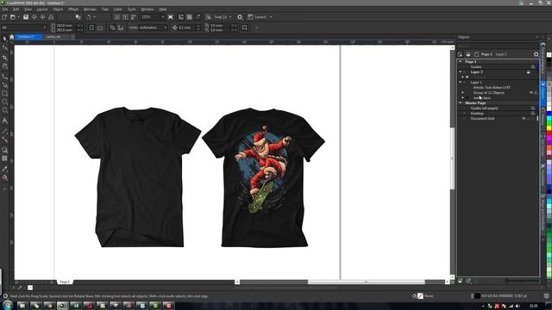552x310 pixels.
Task: Set page orientation to Landscape
Action: [x=100, y=28]
